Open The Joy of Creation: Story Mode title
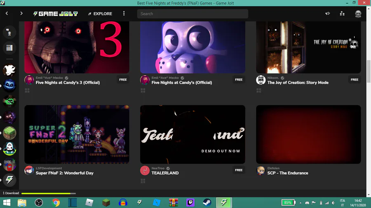Viewport: 371px width, 208px height. (298, 83)
